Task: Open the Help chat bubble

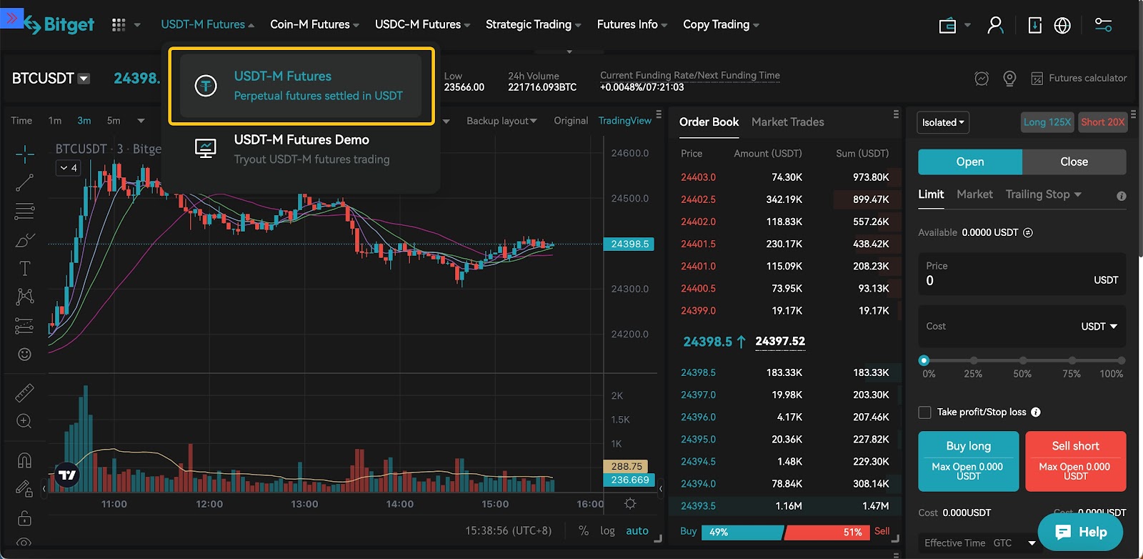Action: tap(1080, 532)
